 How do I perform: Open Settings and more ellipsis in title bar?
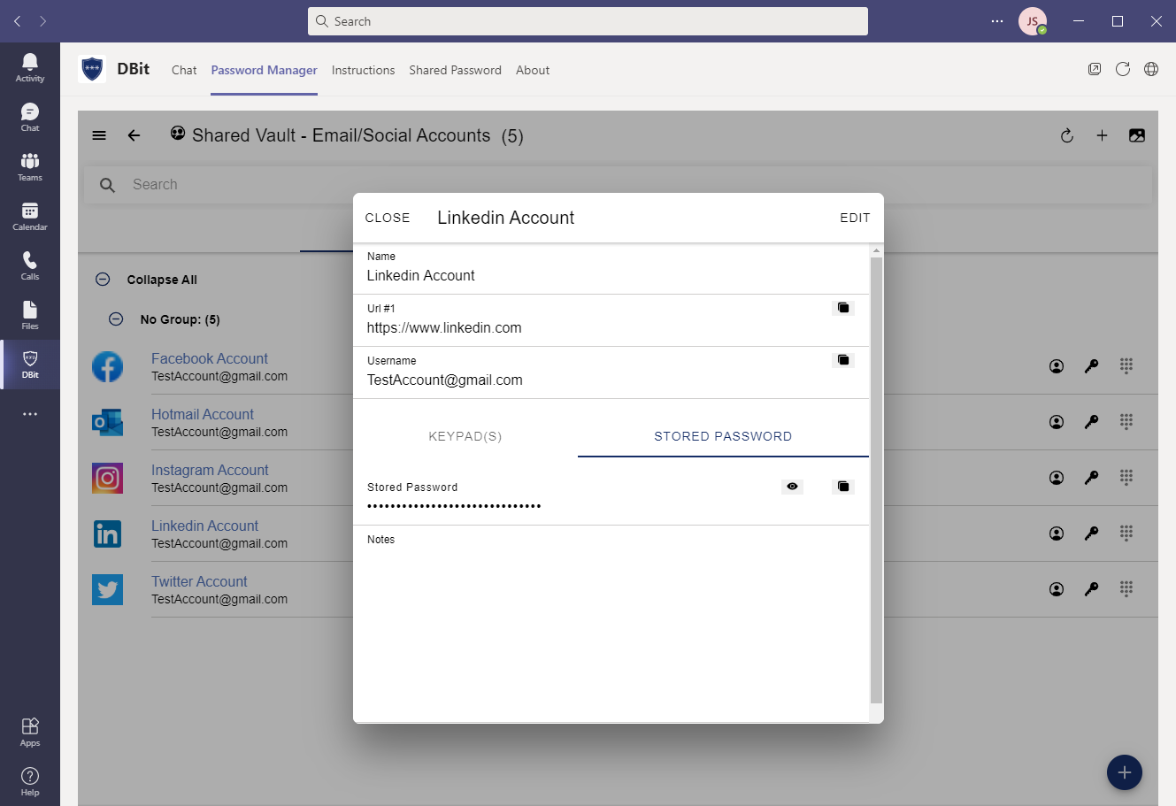pyautogui.click(x=997, y=21)
